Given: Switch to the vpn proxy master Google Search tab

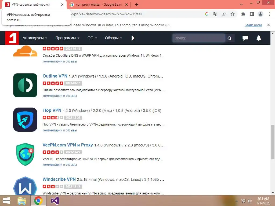Looking at the screenshot, I should pyautogui.click(x=99, y=5).
